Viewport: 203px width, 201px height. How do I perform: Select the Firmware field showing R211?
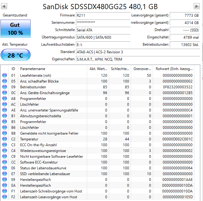(x=103, y=16)
